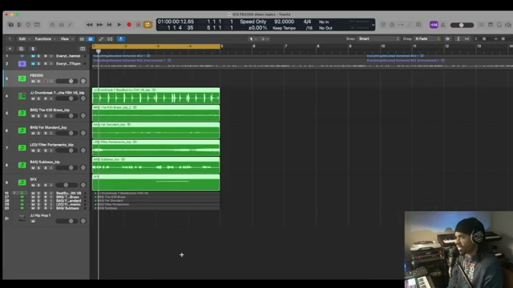Click the Fast Forward transport button

tap(99, 25)
